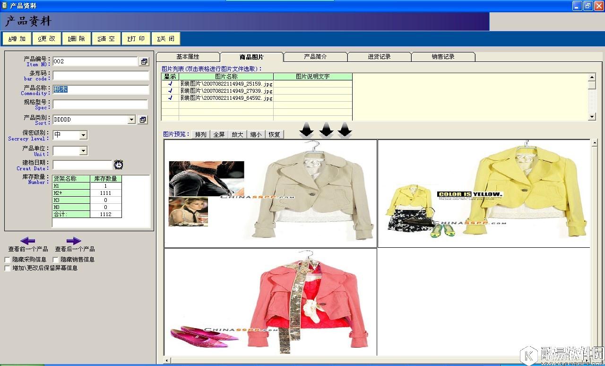Image resolution: width=605 pixels, height=366 pixels.
Task: Open the 保密级别 secrecy level dropdown
Action: click(x=83, y=135)
